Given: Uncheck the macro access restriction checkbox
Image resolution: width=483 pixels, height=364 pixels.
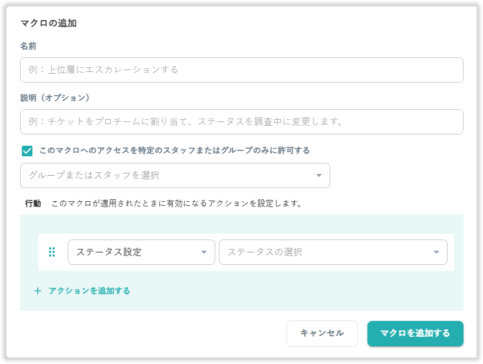Looking at the screenshot, I should tap(27, 151).
